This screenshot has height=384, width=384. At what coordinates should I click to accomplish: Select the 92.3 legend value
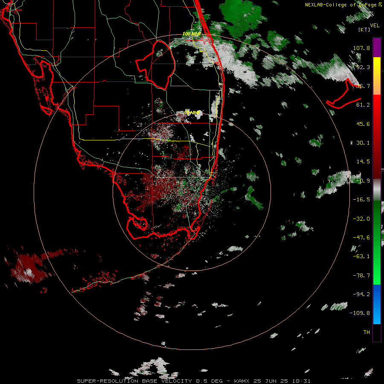[363, 67]
